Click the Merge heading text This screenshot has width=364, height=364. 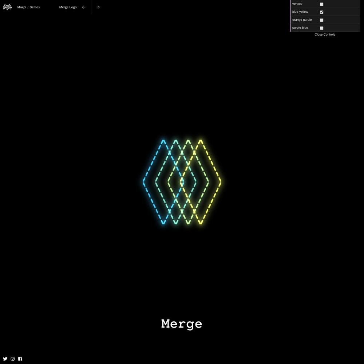[x=182, y=324]
